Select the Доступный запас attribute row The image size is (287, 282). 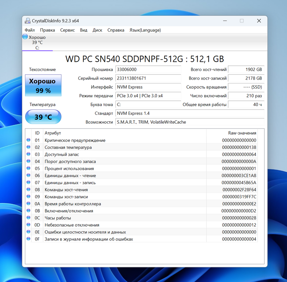tap(141, 154)
